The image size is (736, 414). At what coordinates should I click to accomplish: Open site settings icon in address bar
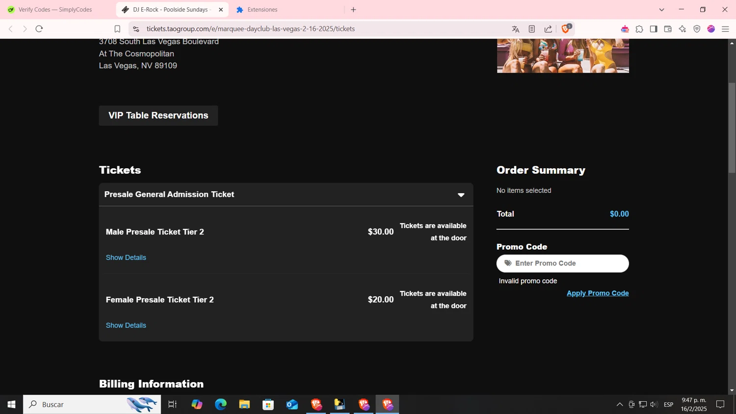[x=136, y=29]
